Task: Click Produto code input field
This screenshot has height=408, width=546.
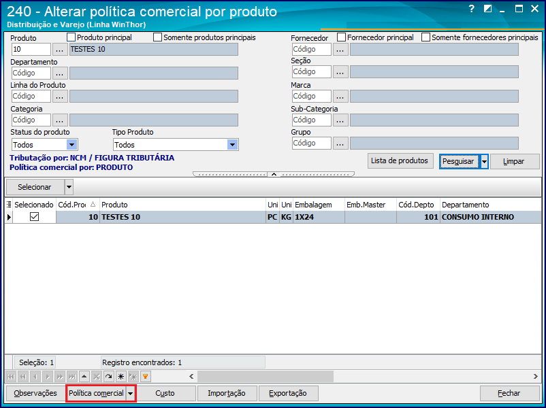Action: tap(31, 50)
